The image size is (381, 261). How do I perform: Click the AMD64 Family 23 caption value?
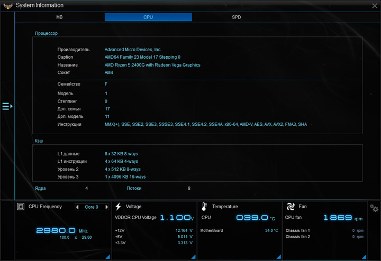[x=142, y=57]
